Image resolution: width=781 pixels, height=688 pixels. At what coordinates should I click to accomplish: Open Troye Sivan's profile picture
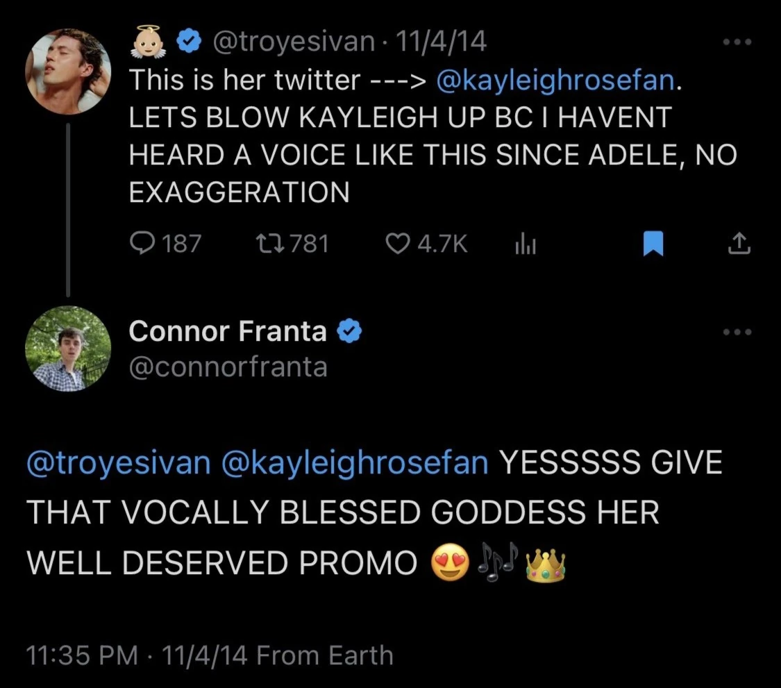[x=68, y=72]
